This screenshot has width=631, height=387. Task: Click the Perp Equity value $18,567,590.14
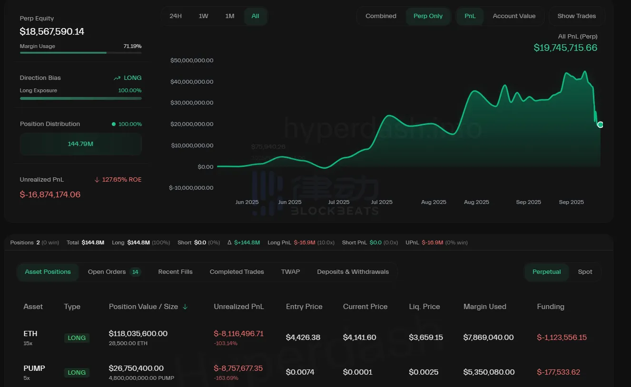click(x=52, y=32)
